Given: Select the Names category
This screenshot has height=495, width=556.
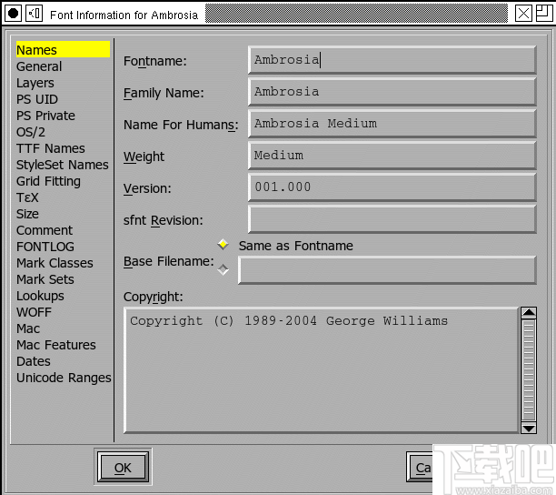Looking at the screenshot, I should click(x=63, y=50).
